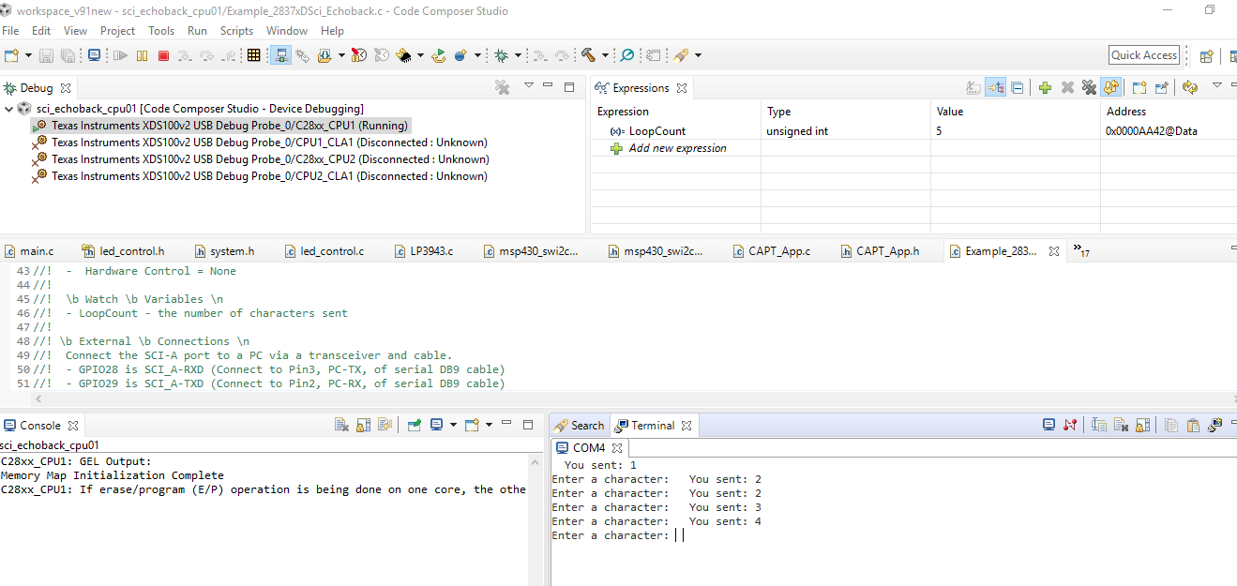Image resolution: width=1237 pixels, height=586 pixels.
Task: Open the Scripts menu
Action: pyautogui.click(x=236, y=31)
